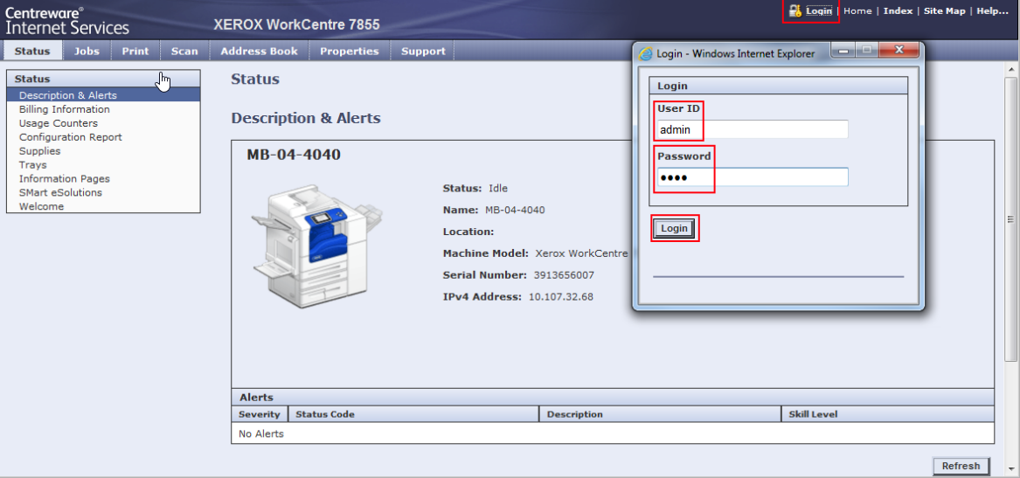Open SMart eSolutions in sidebar

click(x=60, y=192)
